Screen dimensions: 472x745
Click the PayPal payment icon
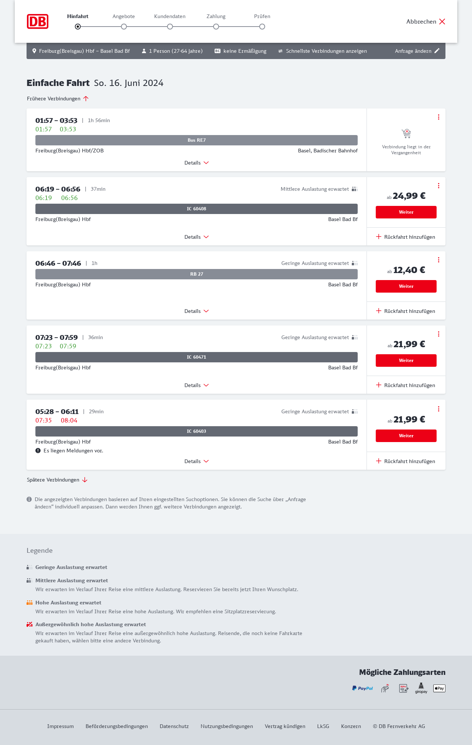(x=362, y=688)
